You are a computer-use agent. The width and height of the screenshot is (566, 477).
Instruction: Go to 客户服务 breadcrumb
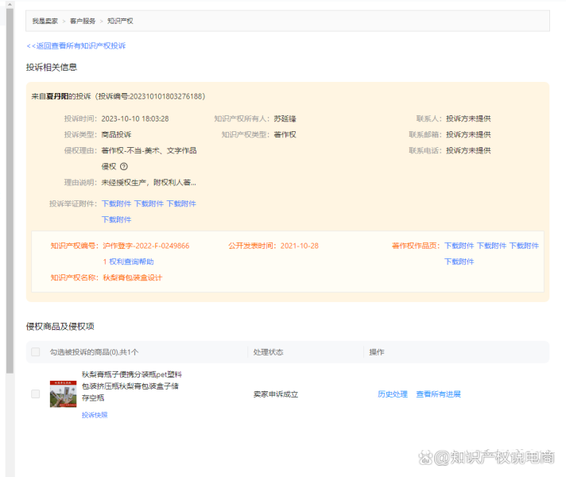[x=83, y=21]
